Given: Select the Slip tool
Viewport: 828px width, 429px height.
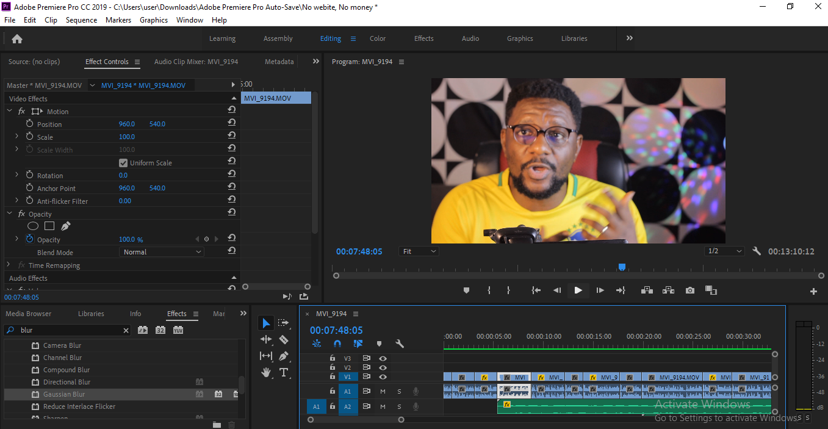Looking at the screenshot, I should pos(266,356).
